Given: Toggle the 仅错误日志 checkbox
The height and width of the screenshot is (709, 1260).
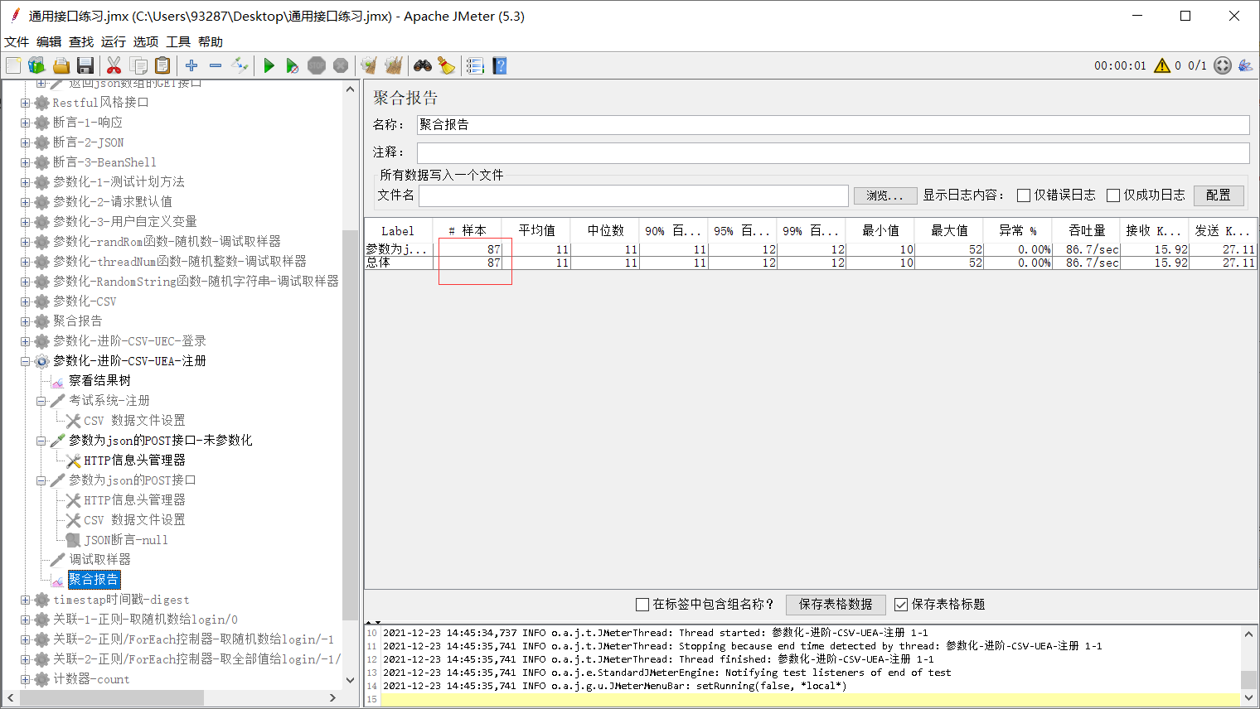Looking at the screenshot, I should [x=1024, y=195].
